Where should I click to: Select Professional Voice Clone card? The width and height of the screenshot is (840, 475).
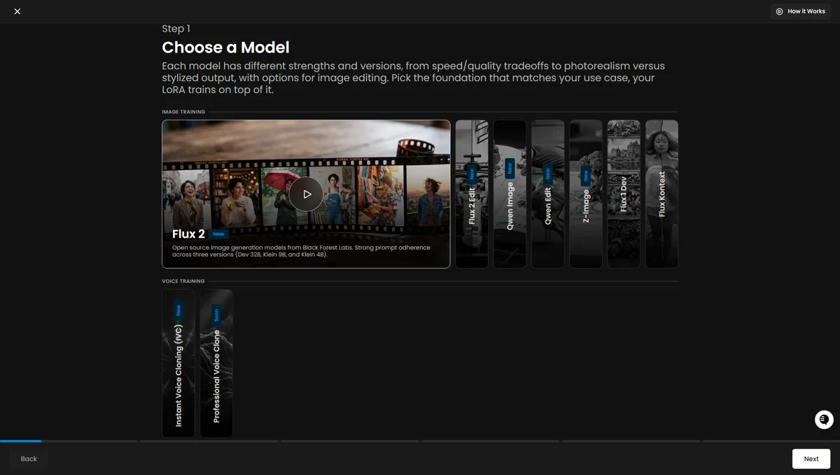tap(216, 363)
